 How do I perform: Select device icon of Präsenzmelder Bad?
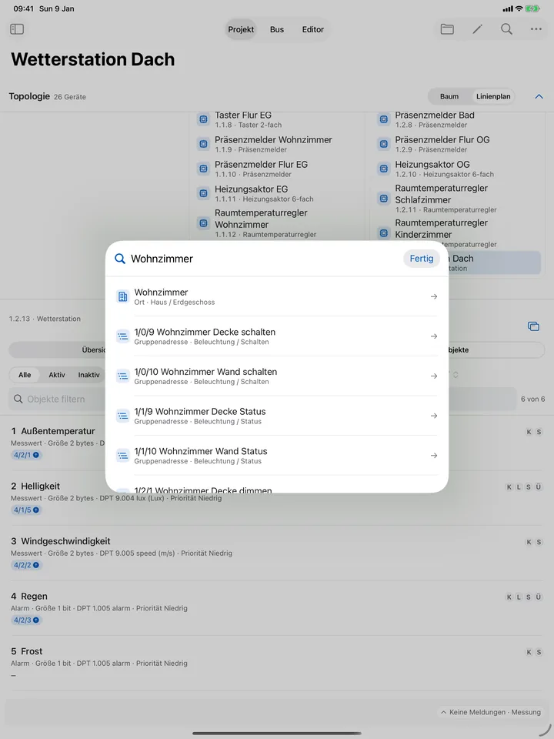[x=384, y=119]
